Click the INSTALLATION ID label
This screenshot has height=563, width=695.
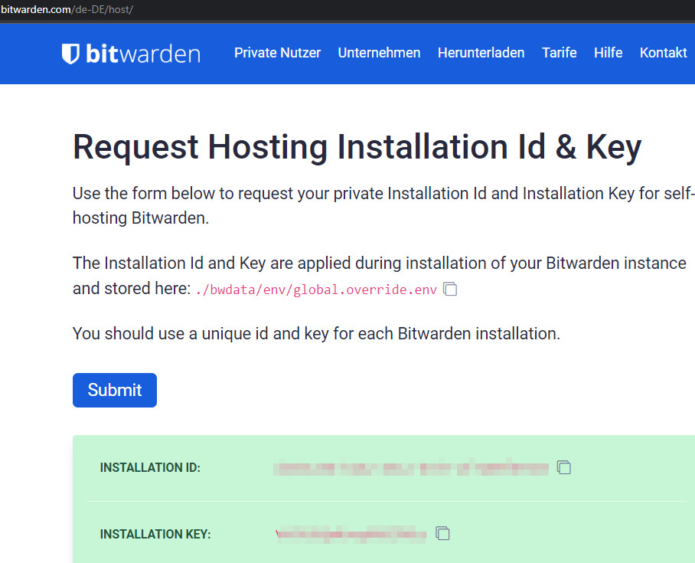point(150,468)
